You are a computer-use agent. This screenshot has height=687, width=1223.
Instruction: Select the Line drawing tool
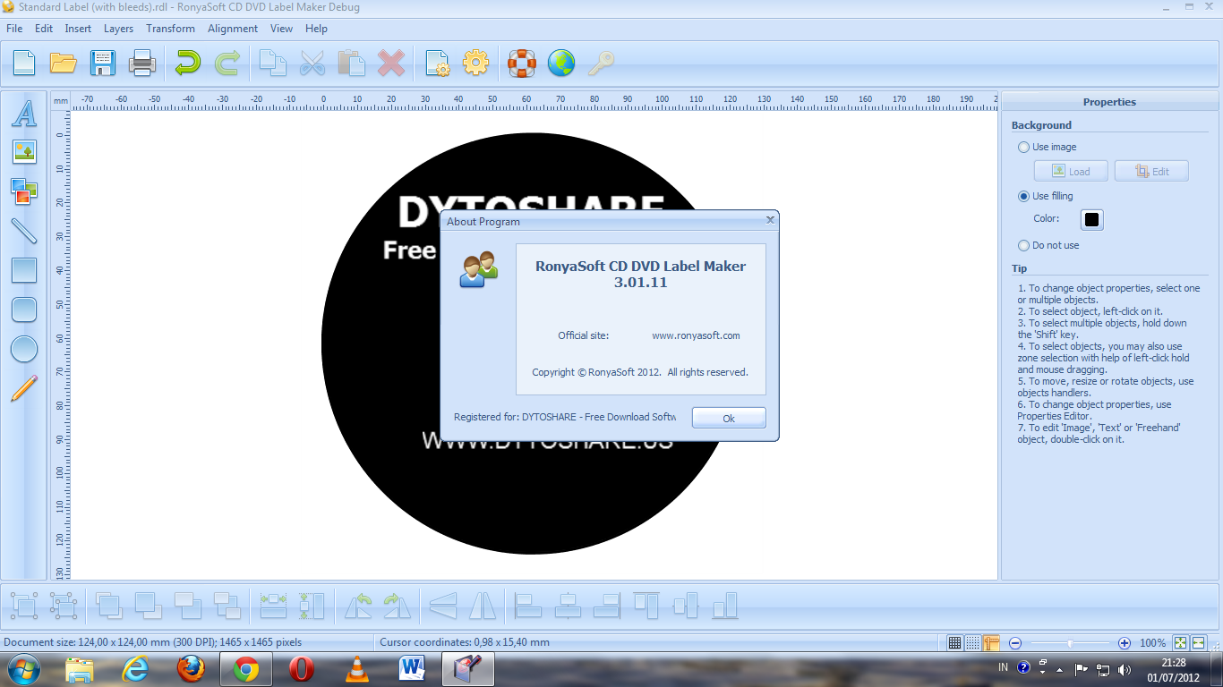[24, 230]
